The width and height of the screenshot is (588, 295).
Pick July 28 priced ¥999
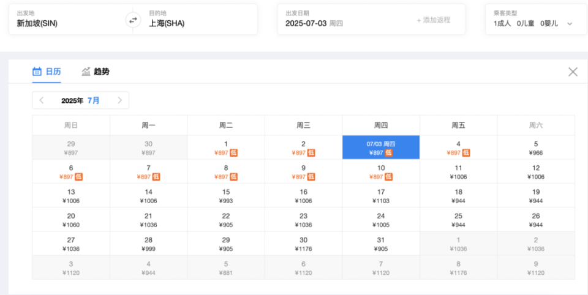pos(148,243)
